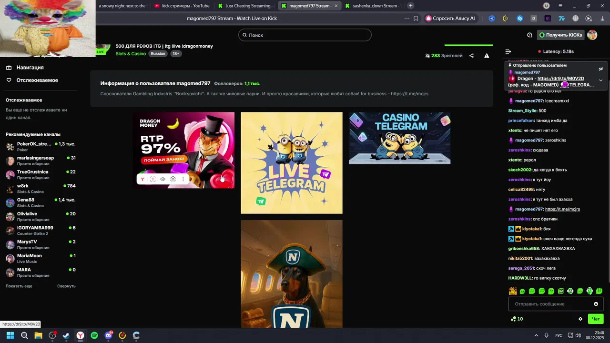The width and height of the screenshot is (610, 343).
Task: Click the Russian language tag
Action: click(x=158, y=54)
